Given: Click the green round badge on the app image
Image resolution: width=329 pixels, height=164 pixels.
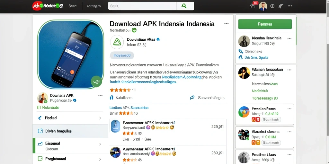Looking at the screenshot, I should pos(96,81).
